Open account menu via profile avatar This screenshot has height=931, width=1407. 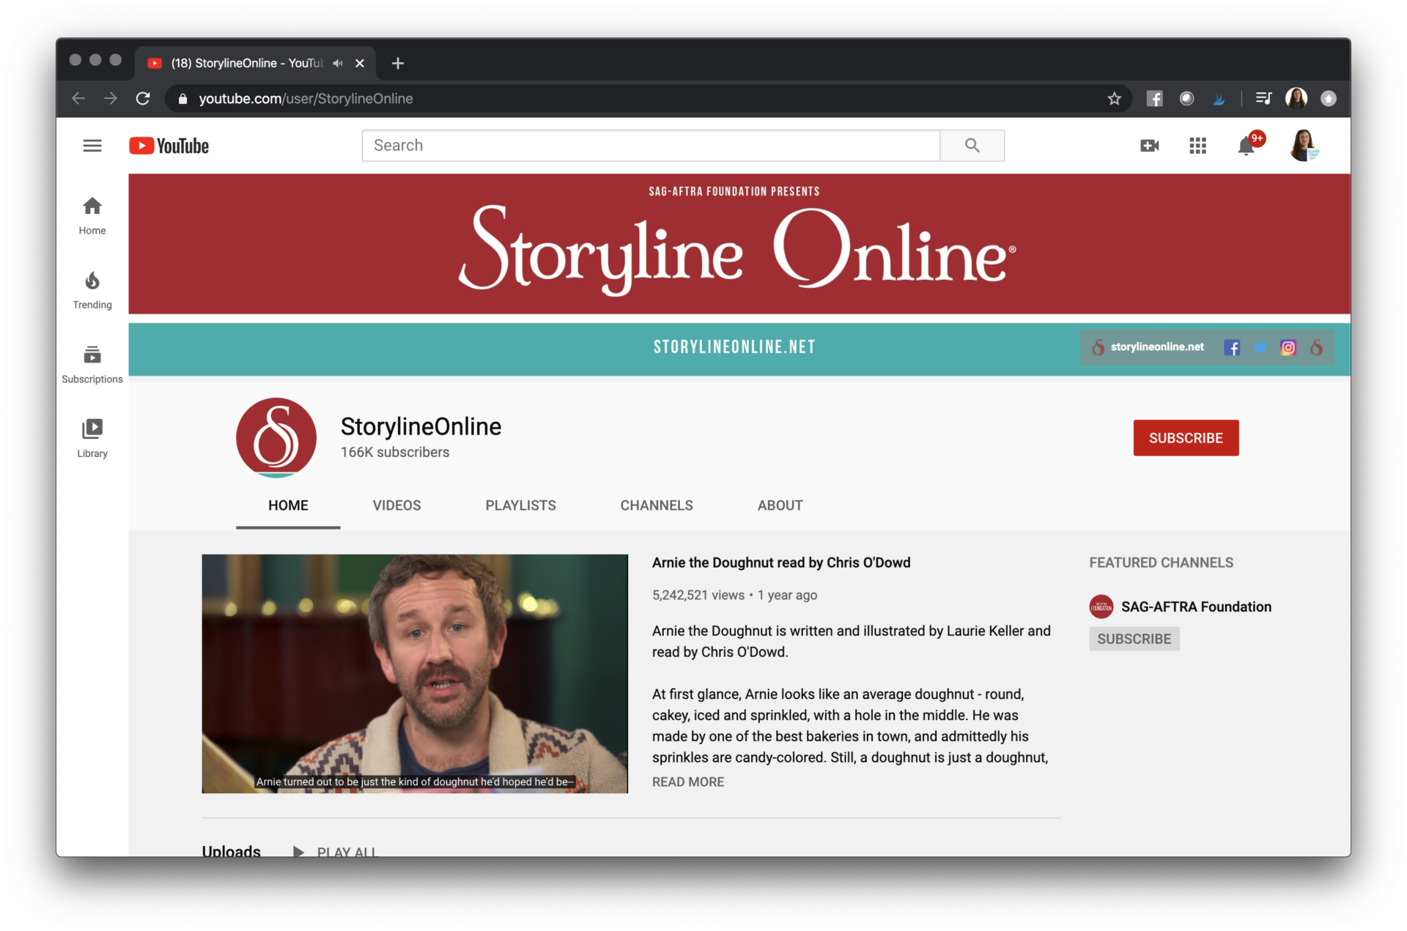pyautogui.click(x=1304, y=145)
